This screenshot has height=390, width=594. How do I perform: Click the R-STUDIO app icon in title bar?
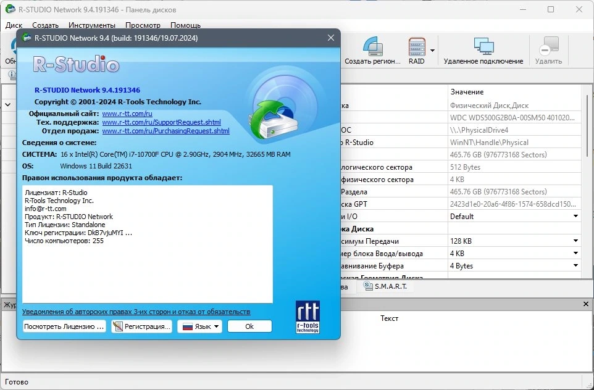click(x=10, y=9)
